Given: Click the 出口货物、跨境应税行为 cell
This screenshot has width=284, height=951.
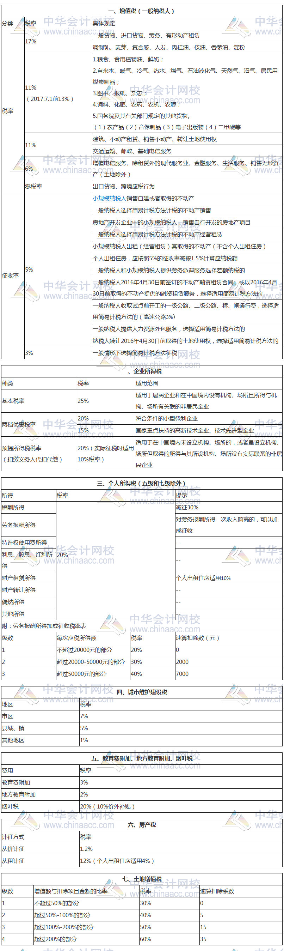Looking at the screenshot, I should [124, 187].
